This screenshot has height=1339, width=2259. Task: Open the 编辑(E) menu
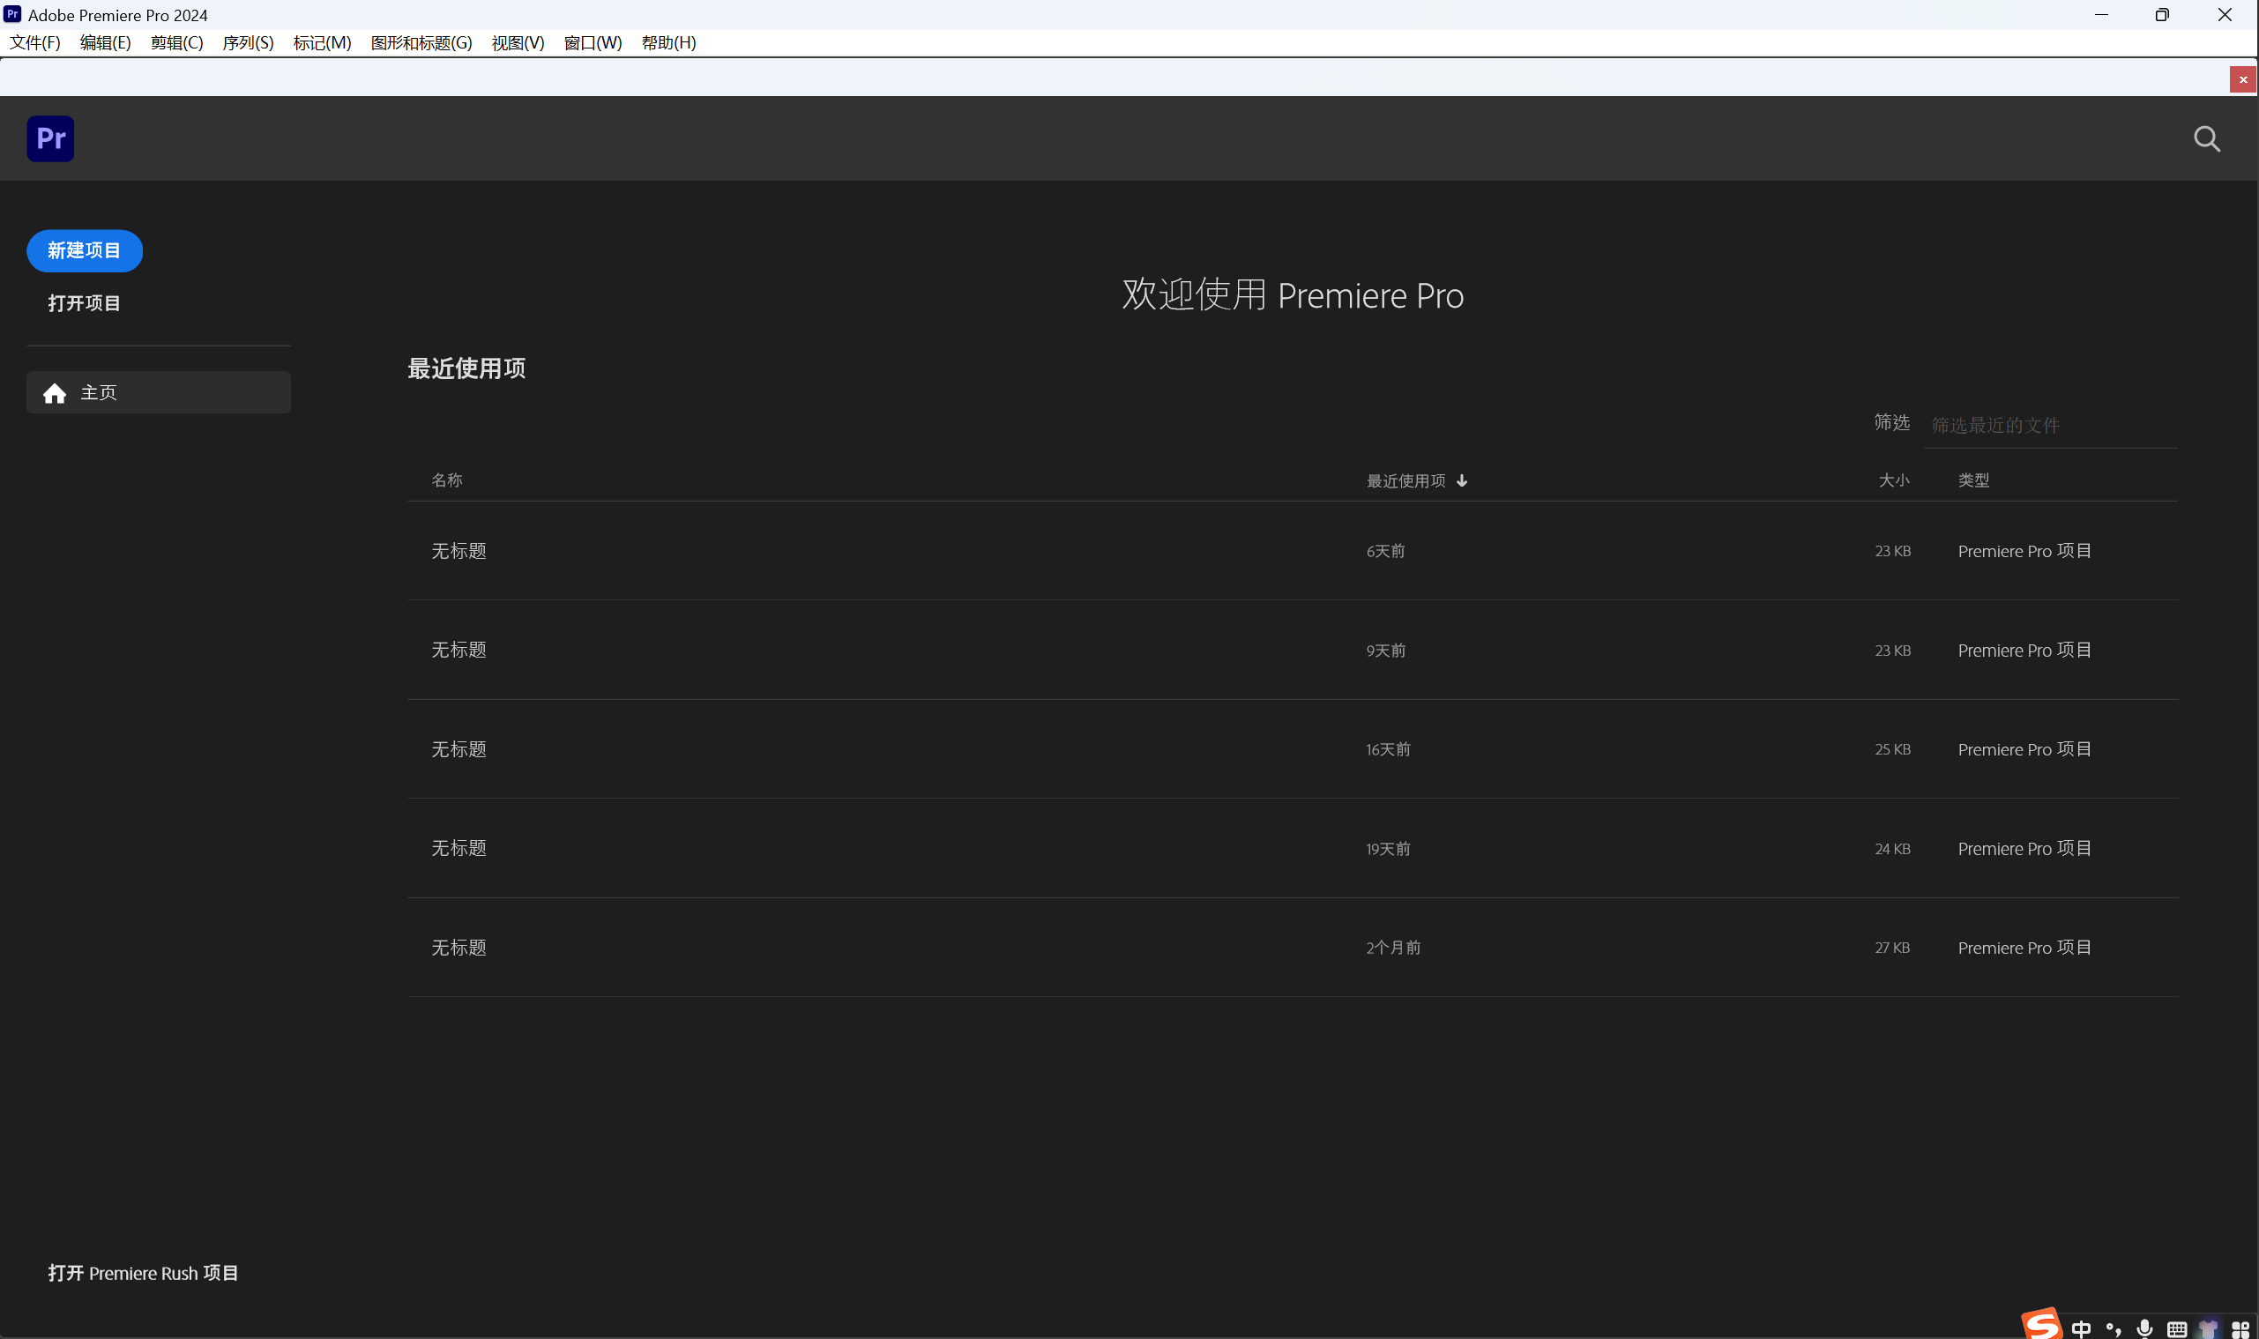click(106, 42)
